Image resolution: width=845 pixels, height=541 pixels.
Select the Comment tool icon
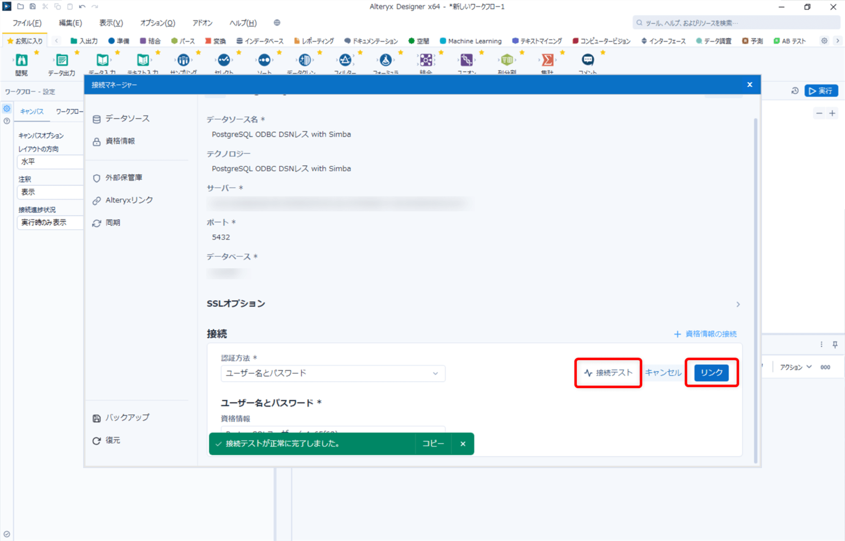(x=588, y=60)
